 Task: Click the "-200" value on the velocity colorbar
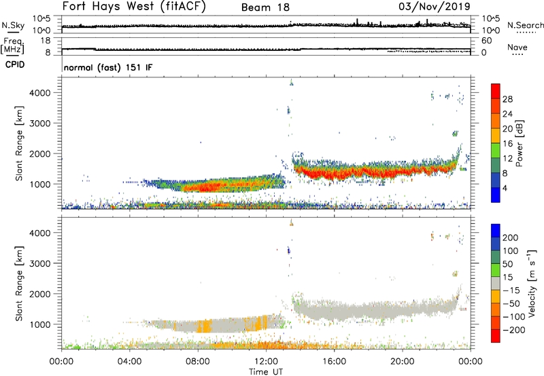point(513,330)
